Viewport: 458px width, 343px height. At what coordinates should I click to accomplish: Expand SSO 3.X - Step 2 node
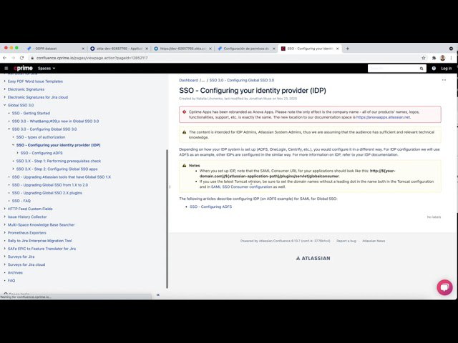click(x=13, y=169)
